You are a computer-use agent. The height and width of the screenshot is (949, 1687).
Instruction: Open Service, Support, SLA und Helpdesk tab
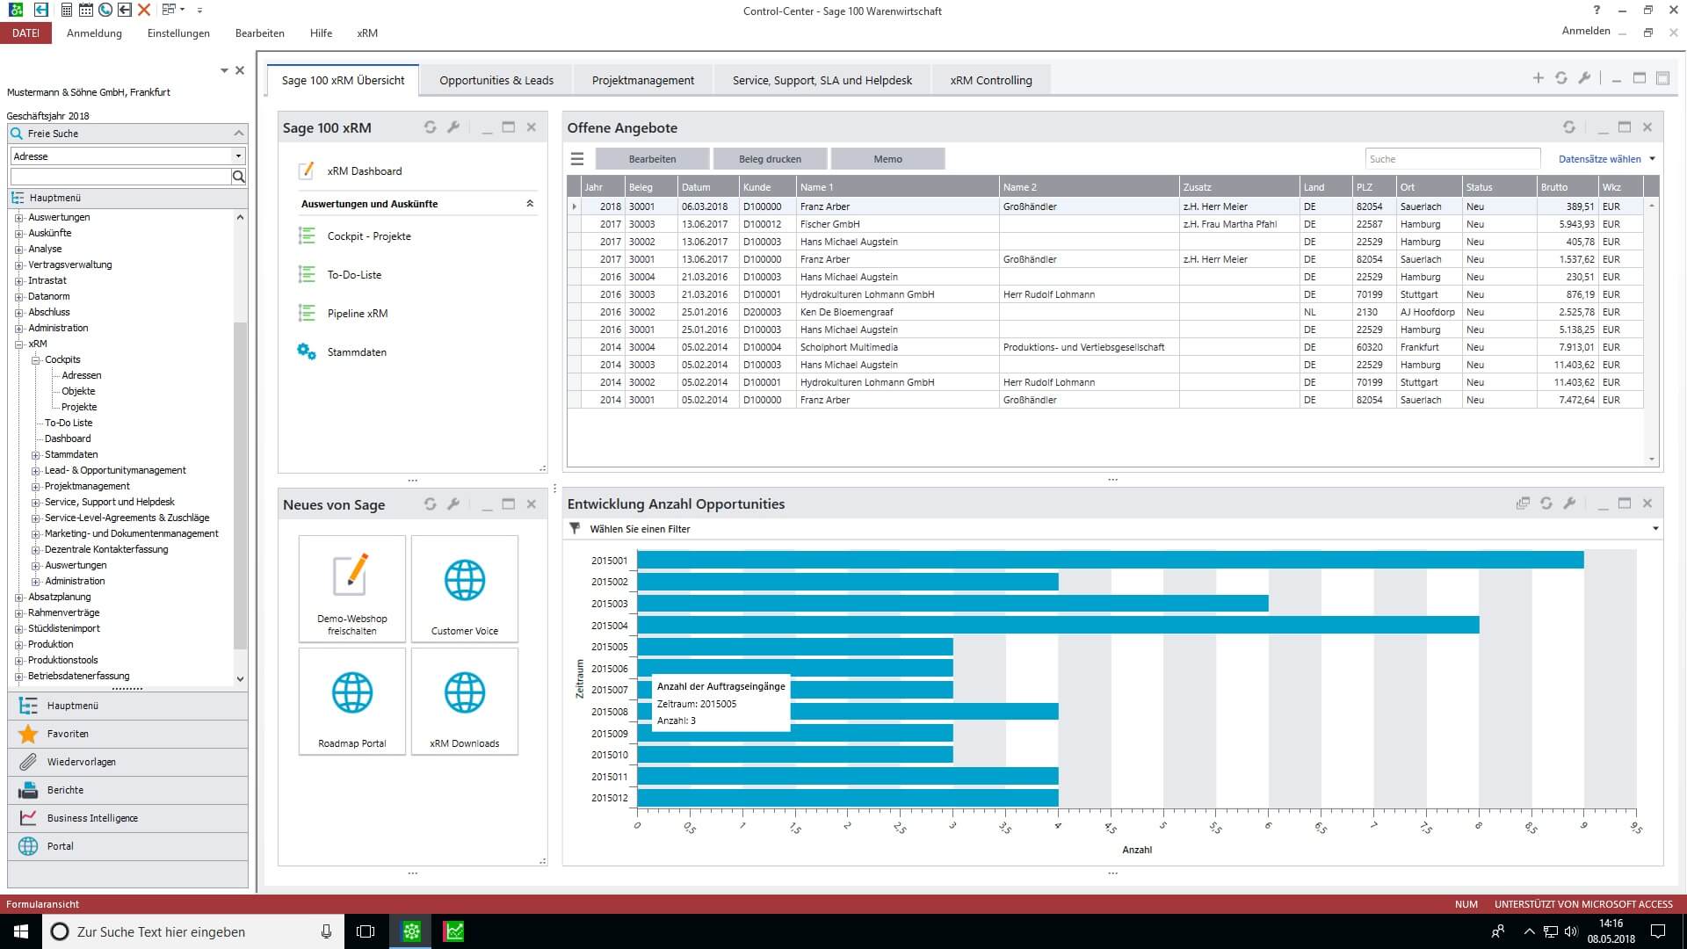coord(822,80)
